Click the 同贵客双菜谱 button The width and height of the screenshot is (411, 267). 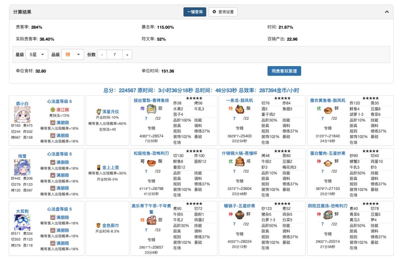[284, 71]
